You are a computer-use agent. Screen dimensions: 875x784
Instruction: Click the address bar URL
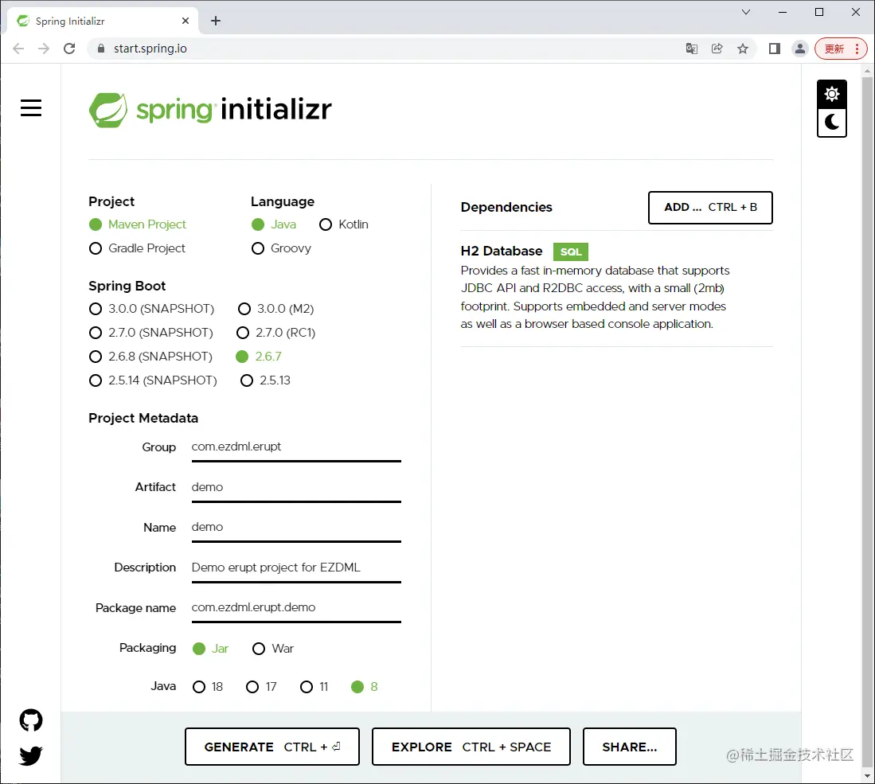coord(150,49)
